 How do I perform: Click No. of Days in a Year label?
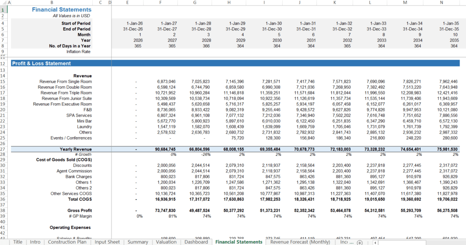click(70, 46)
